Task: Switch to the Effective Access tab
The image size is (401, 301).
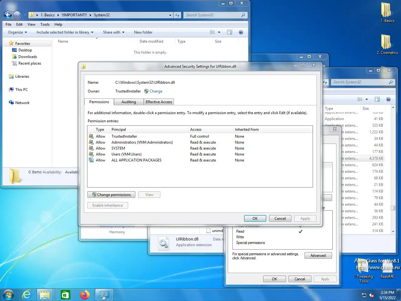Action: 159,102
